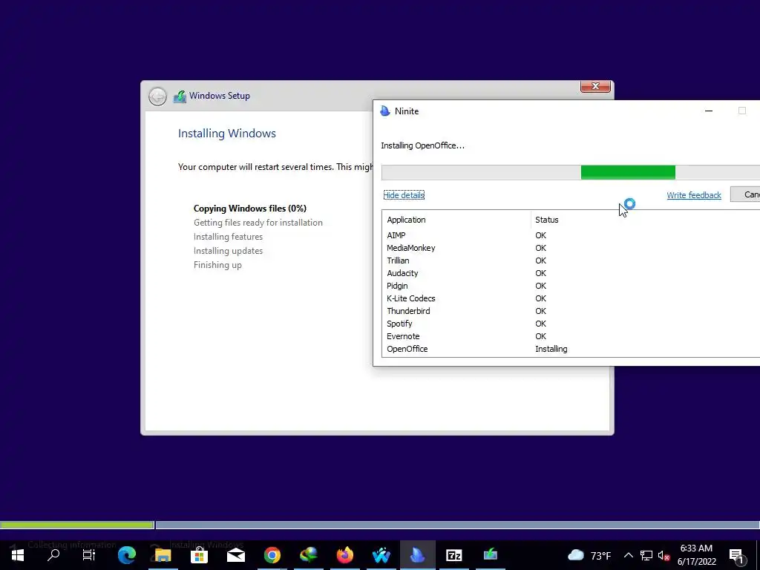Select the Spotify row
Screen dimensions: 760x570
(x=571, y=324)
